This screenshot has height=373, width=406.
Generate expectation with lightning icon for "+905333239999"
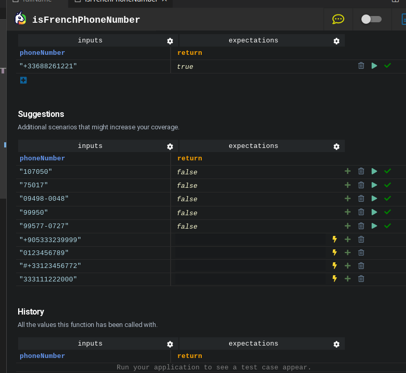click(x=334, y=239)
